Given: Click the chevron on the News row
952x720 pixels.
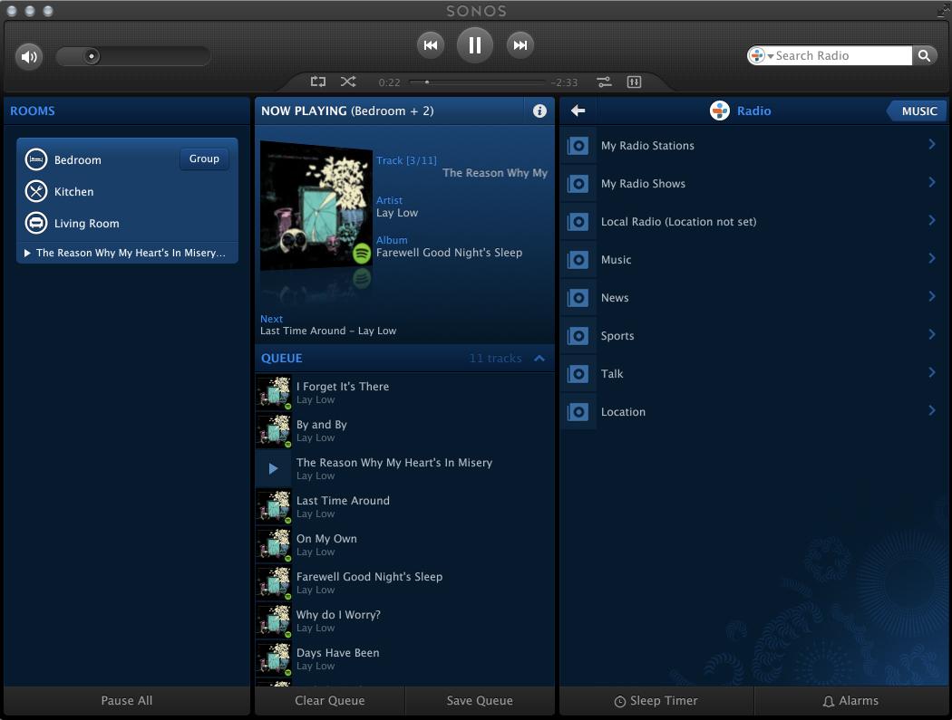Looking at the screenshot, I should [931, 296].
